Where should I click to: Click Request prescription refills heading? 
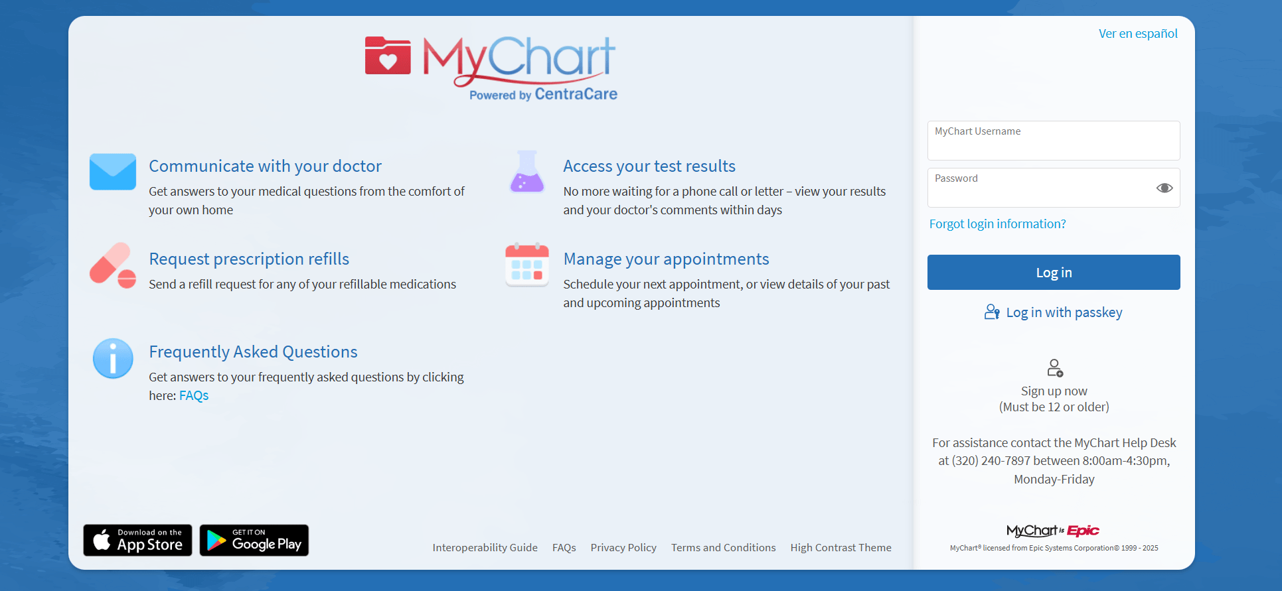[249, 259]
